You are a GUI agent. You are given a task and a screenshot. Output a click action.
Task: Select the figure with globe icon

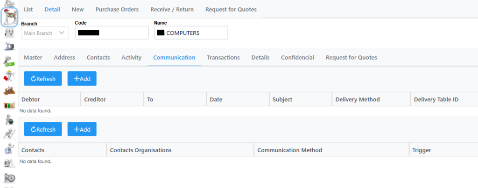[x=9, y=120]
